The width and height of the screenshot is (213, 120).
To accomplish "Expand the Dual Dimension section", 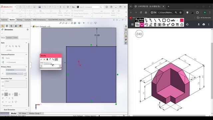I will coord(26,110).
